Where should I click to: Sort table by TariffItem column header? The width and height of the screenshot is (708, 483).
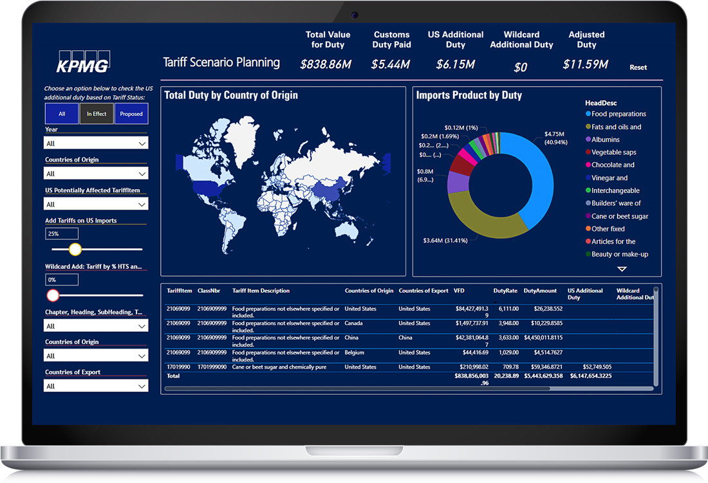point(179,291)
